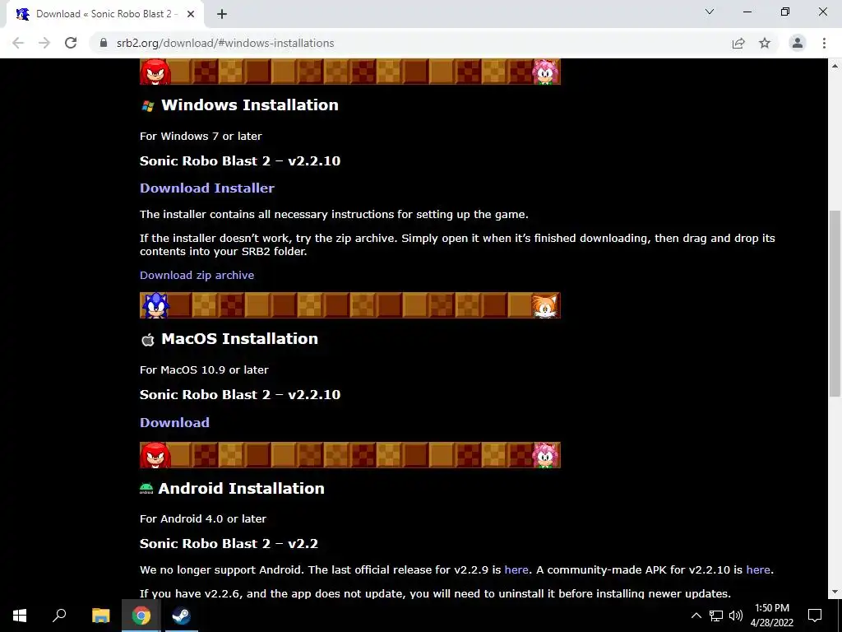Restore down the Chrome window
This screenshot has width=842, height=632.
click(x=785, y=12)
